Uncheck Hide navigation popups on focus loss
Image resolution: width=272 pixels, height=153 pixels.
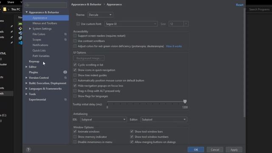pyautogui.click(x=75, y=85)
